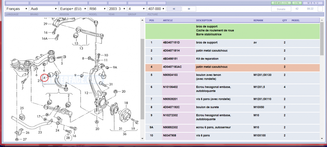The image size is (327, 147).
Task: Click the red-circled callout 4 in the diagram
Action: click(x=45, y=77)
